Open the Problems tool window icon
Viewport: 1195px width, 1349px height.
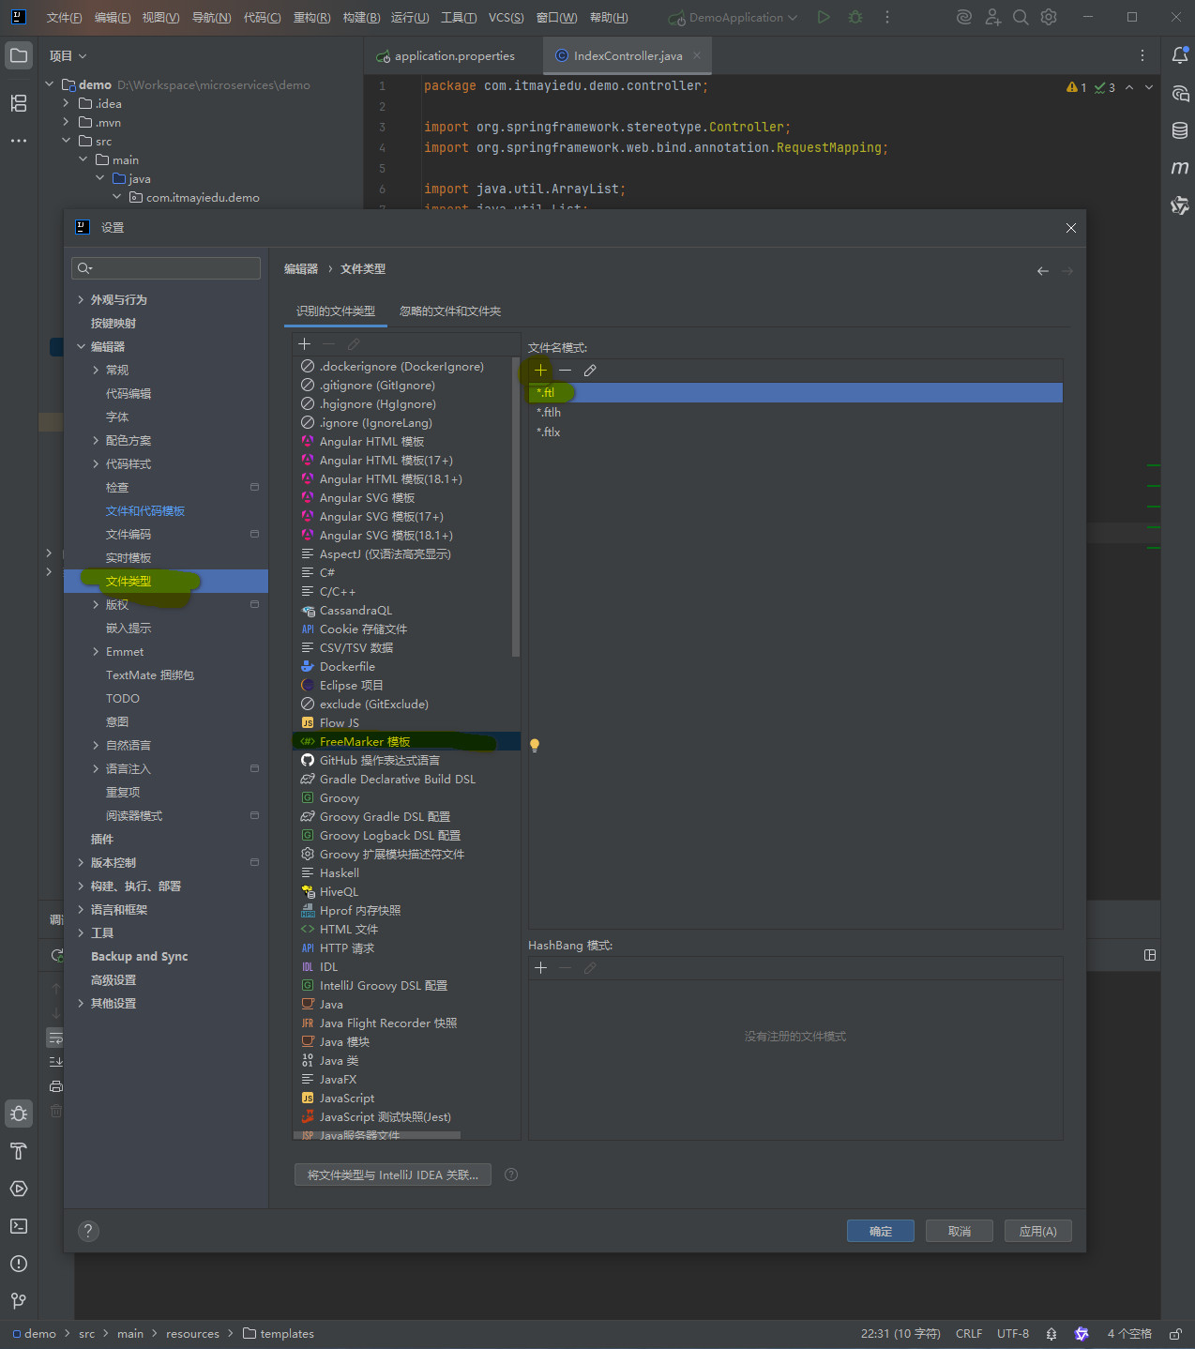19,1264
